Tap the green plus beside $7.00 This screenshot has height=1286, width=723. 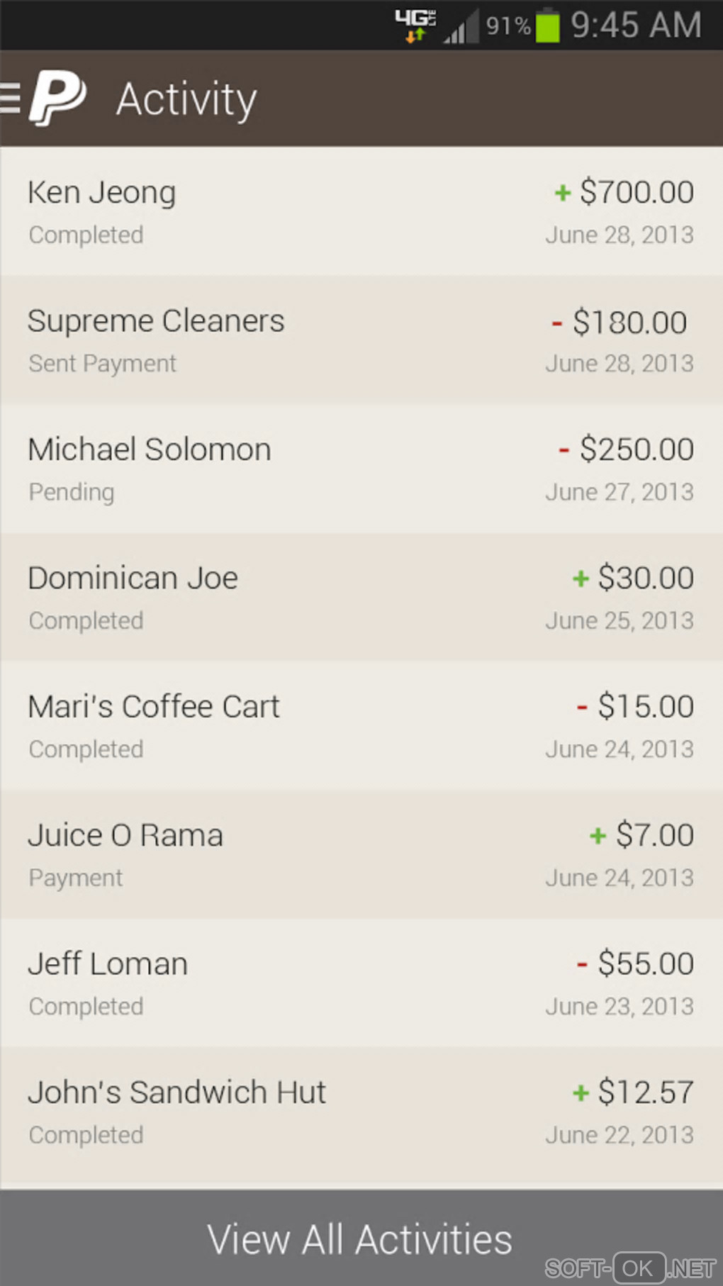[598, 836]
